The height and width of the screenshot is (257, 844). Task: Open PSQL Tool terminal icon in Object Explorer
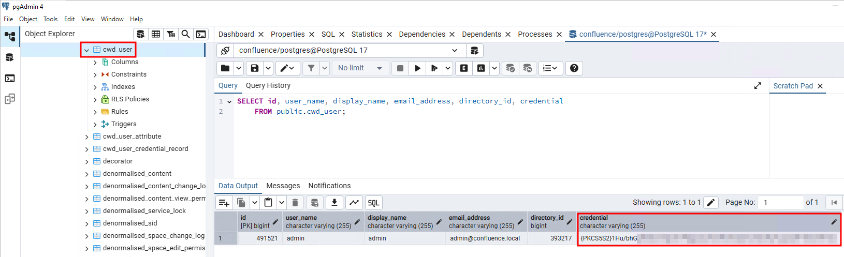pyautogui.click(x=201, y=34)
